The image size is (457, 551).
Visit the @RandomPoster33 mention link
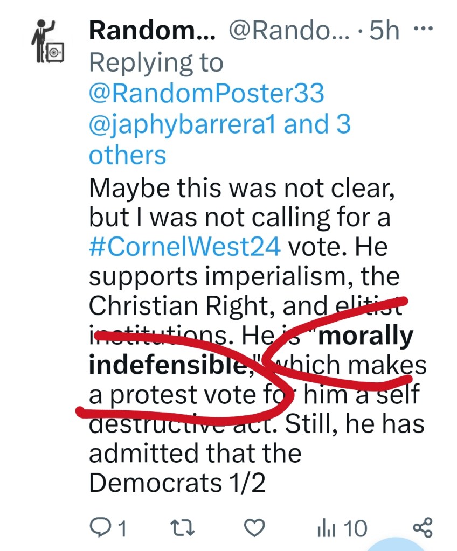click(x=206, y=94)
